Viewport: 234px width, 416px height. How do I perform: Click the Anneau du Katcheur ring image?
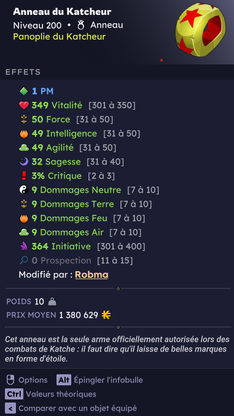click(x=201, y=29)
